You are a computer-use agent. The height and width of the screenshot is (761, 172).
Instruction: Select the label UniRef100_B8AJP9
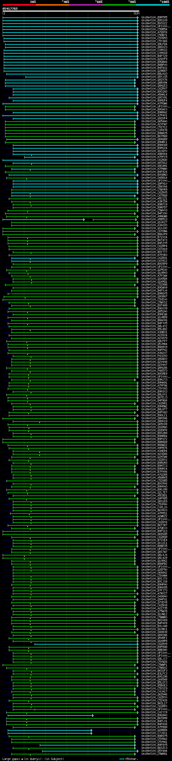[154, 234]
